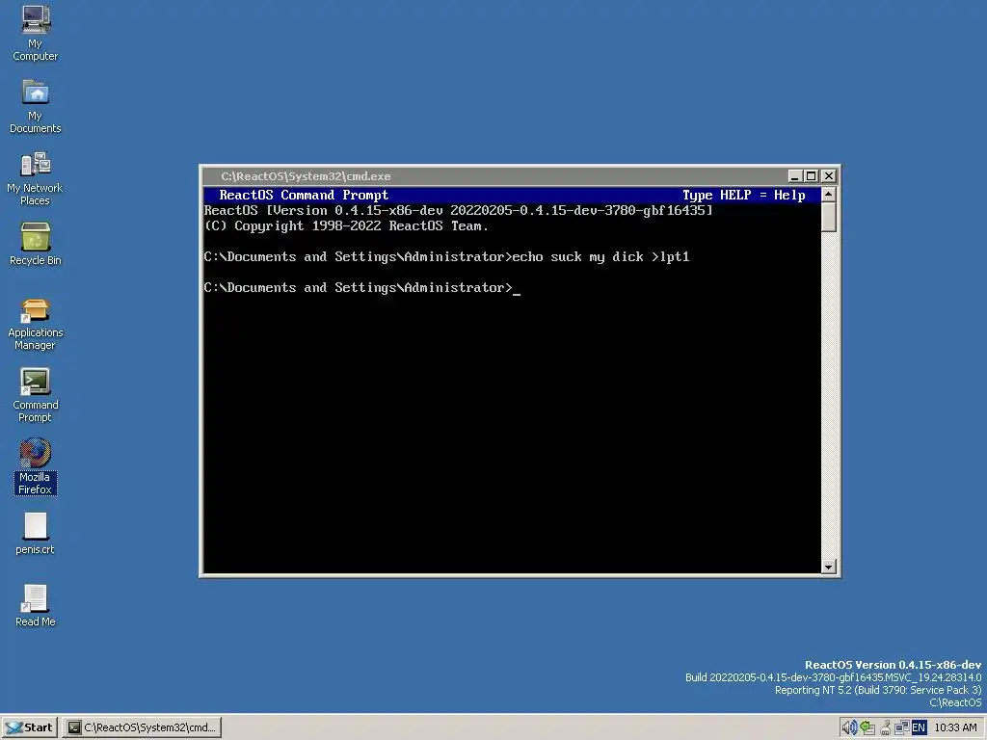Select the Command Prompt desktop shortcut
The image size is (987, 740).
(36, 396)
